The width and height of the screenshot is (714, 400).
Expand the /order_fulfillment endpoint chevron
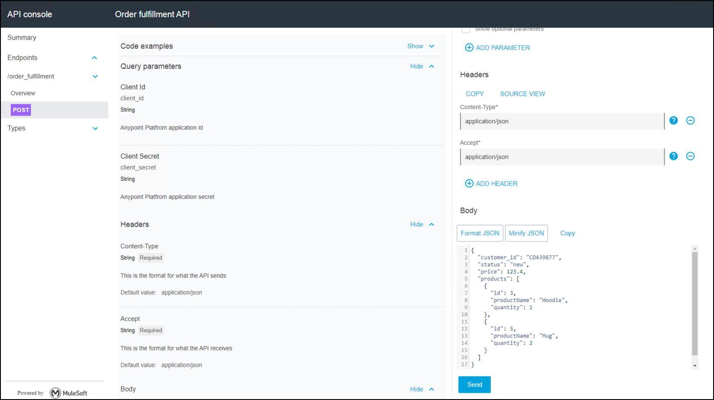pyautogui.click(x=95, y=76)
